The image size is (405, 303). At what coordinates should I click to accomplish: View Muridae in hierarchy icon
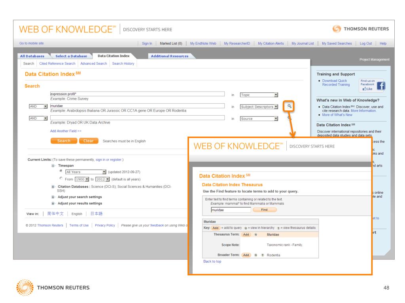coord(256,235)
